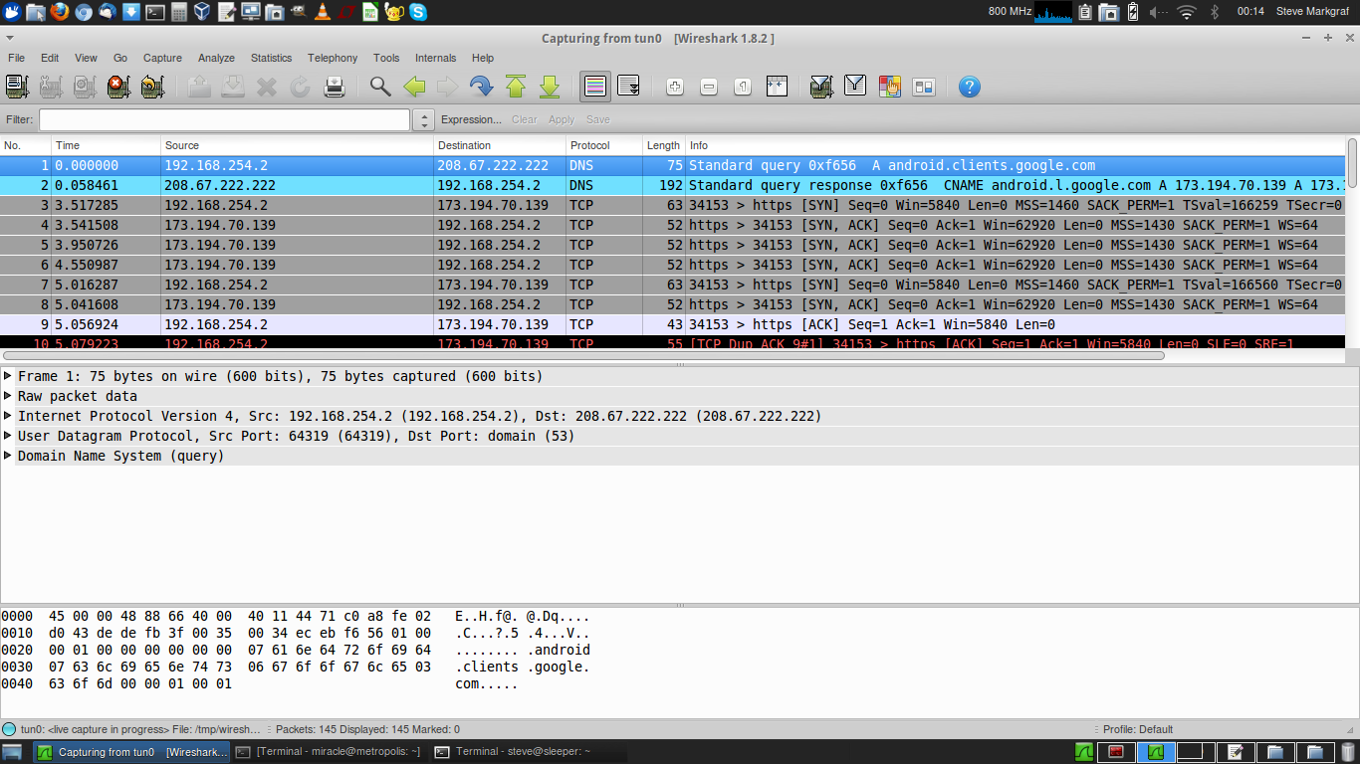Expand the Frame 1 tree row
The image size is (1360, 764).
click(x=8, y=376)
